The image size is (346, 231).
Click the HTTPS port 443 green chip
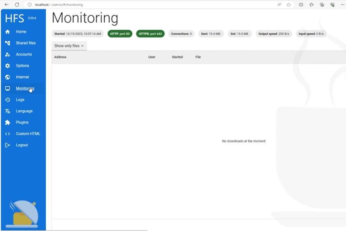point(150,34)
